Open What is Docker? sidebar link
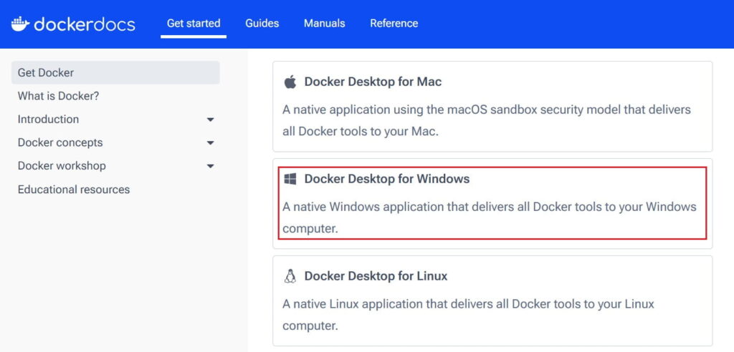 59,96
